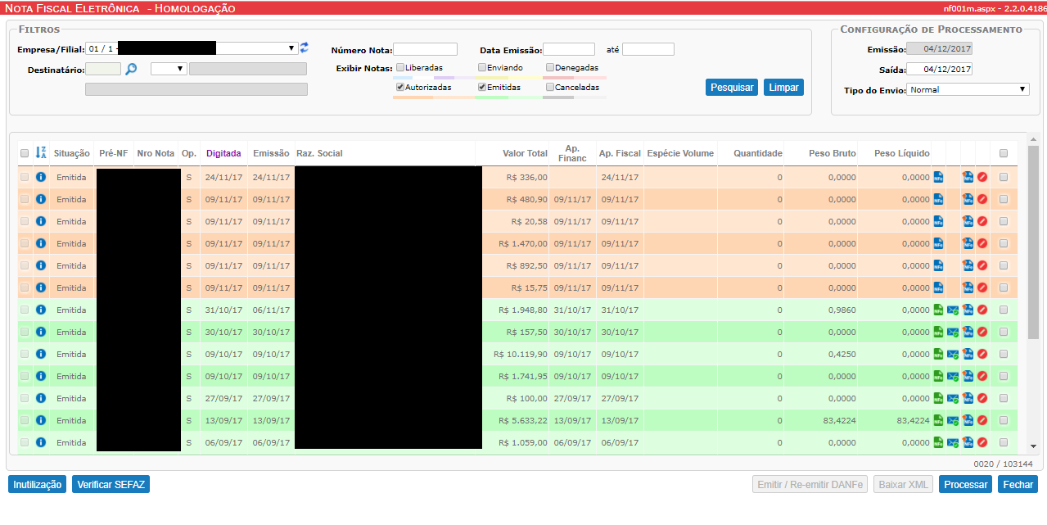This screenshot has height=525, width=1047.
Task: Click email envelope icon on R$ 1.741,95 row
Action: (x=953, y=377)
